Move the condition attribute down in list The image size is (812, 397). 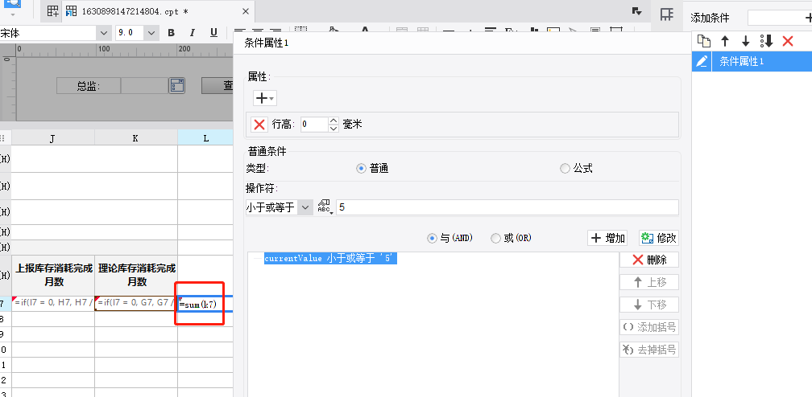[x=746, y=41]
